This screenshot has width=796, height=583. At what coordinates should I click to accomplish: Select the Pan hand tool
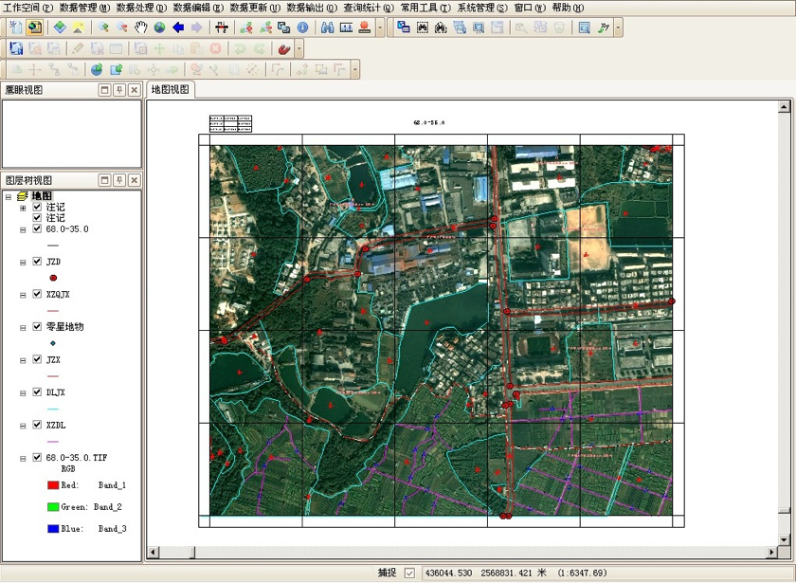(141, 27)
